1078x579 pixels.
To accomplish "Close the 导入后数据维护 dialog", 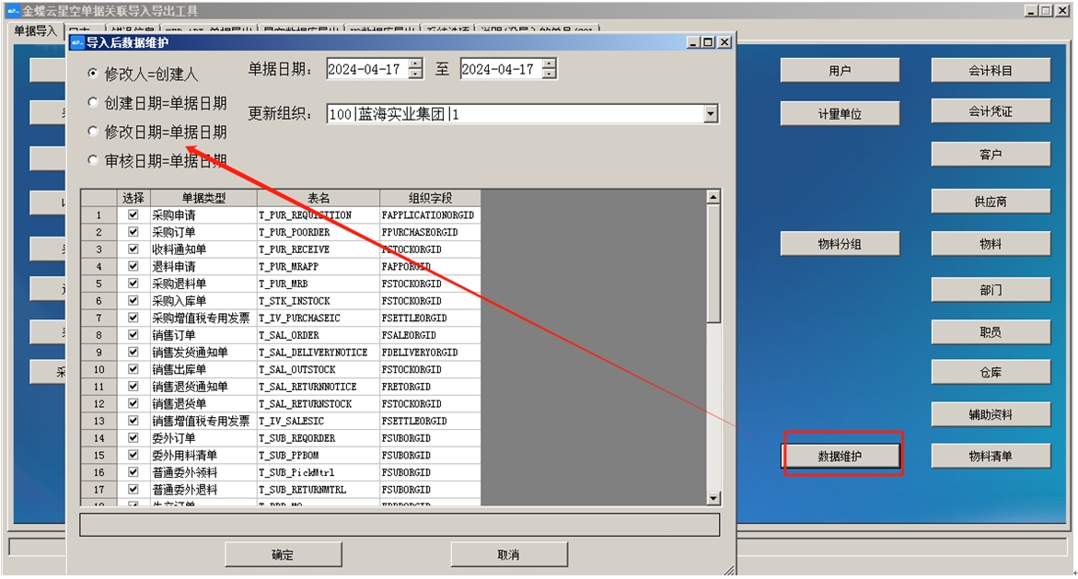I will tap(724, 42).
